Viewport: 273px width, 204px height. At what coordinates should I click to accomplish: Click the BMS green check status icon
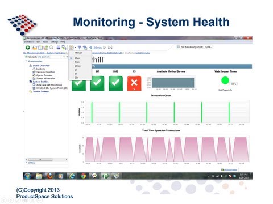pos(115,83)
